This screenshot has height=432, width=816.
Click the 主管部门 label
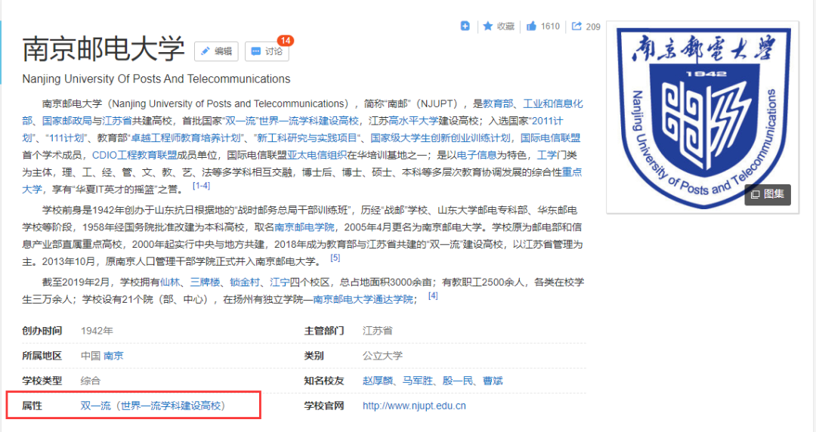pos(323,331)
